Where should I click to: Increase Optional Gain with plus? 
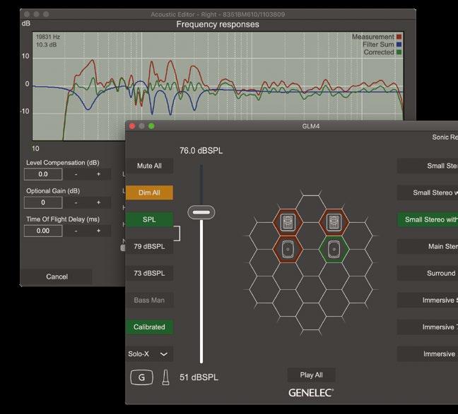click(x=99, y=202)
